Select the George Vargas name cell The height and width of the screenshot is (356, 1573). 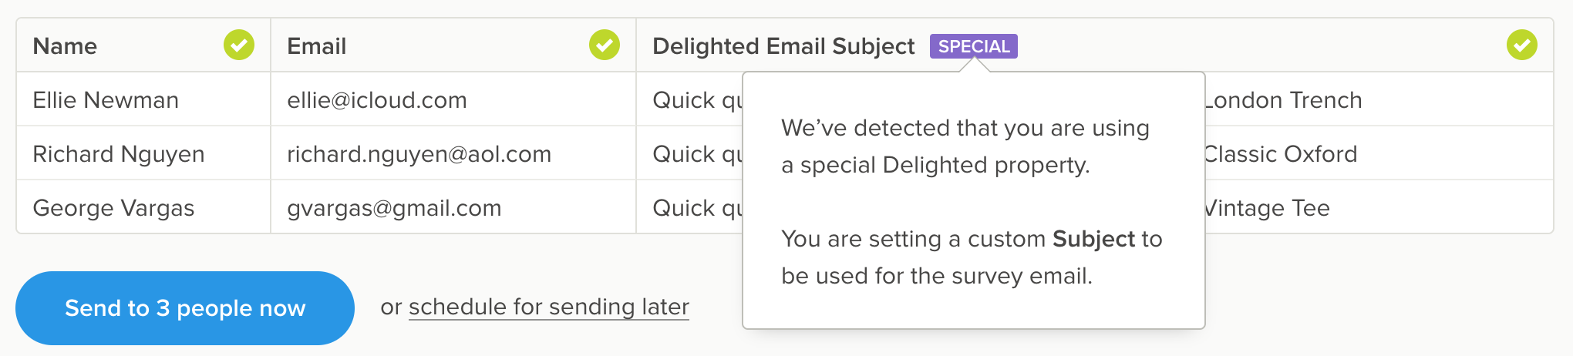pos(113,208)
